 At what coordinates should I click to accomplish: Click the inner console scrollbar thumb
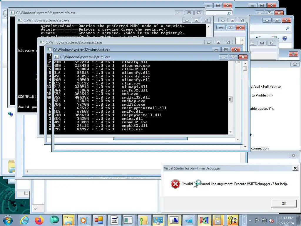click(230, 99)
